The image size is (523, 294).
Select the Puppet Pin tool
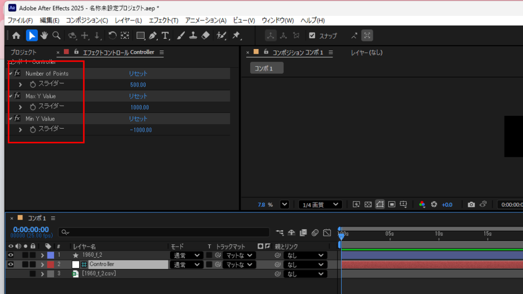pos(236,36)
